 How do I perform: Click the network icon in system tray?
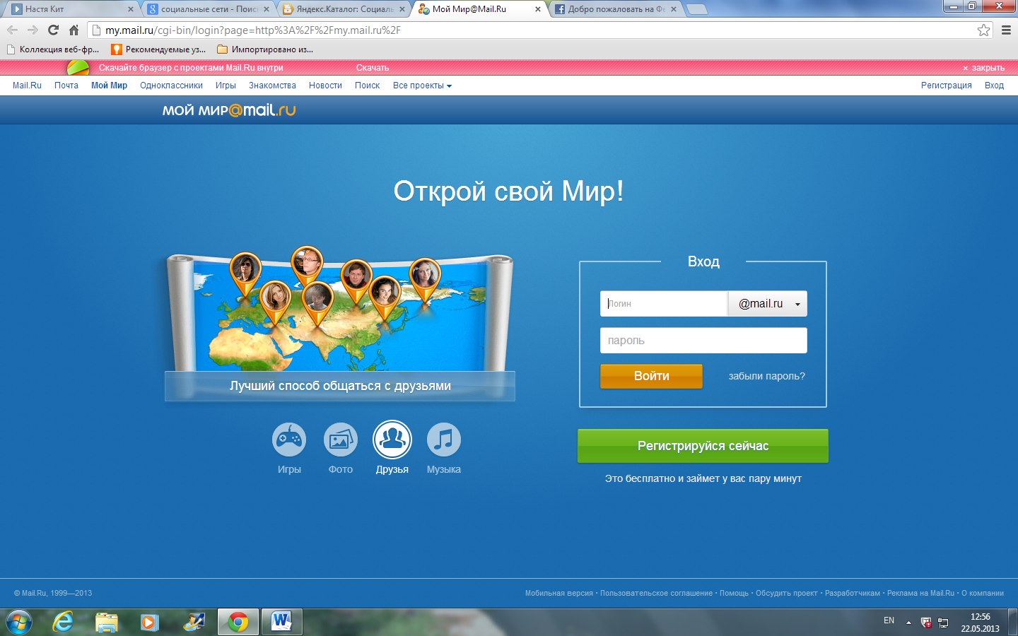943,623
